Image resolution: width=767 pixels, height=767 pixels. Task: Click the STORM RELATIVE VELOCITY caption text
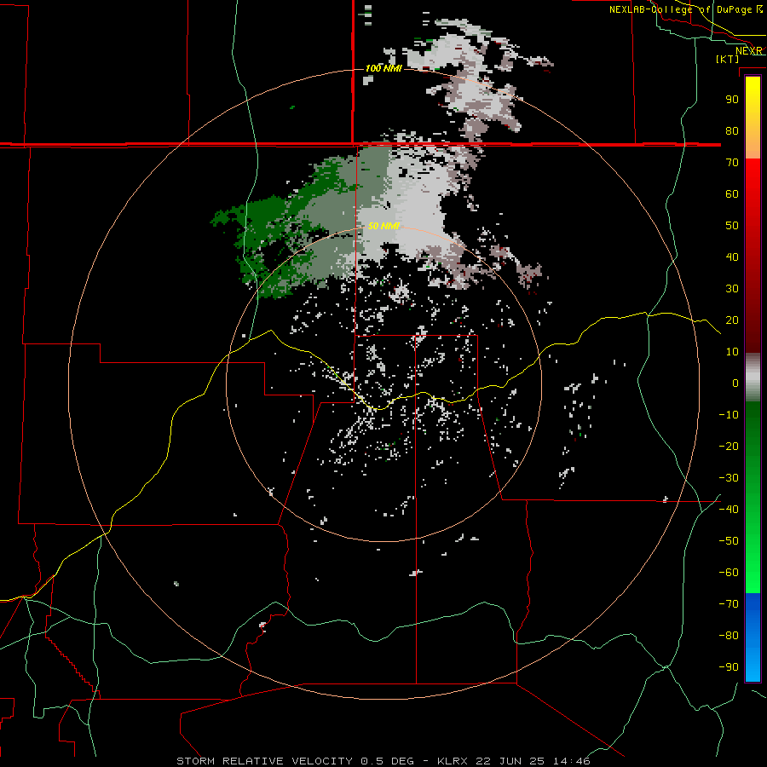(x=264, y=761)
